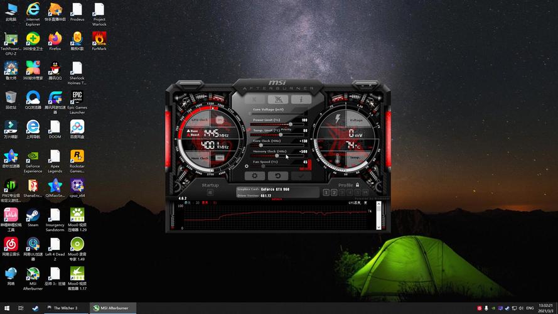Click the Fan Speed slider handle
Image resolution: width=558 pixels, height=314 pixels.
pyautogui.click(x=264, y=166)
